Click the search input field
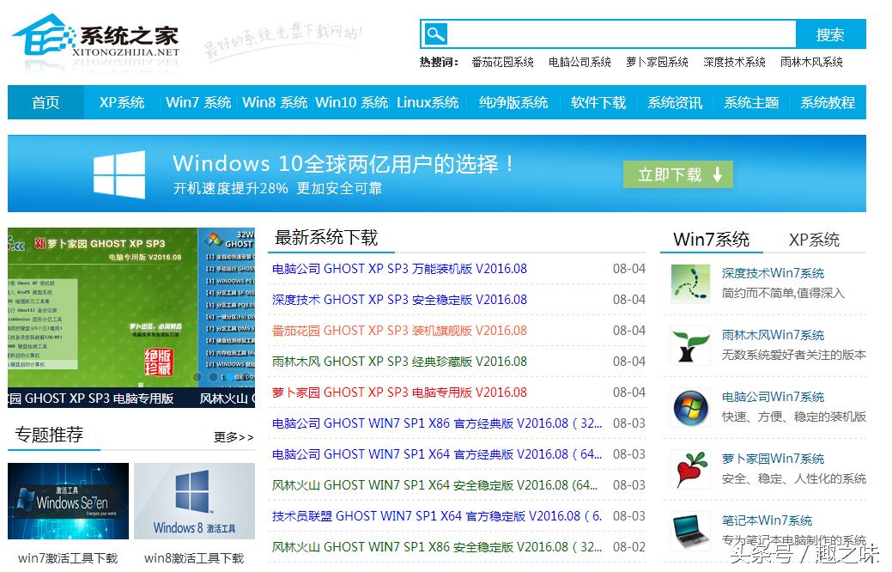This screenshot has width=892, height=572. pyautogui.click(x=610, y=33)
